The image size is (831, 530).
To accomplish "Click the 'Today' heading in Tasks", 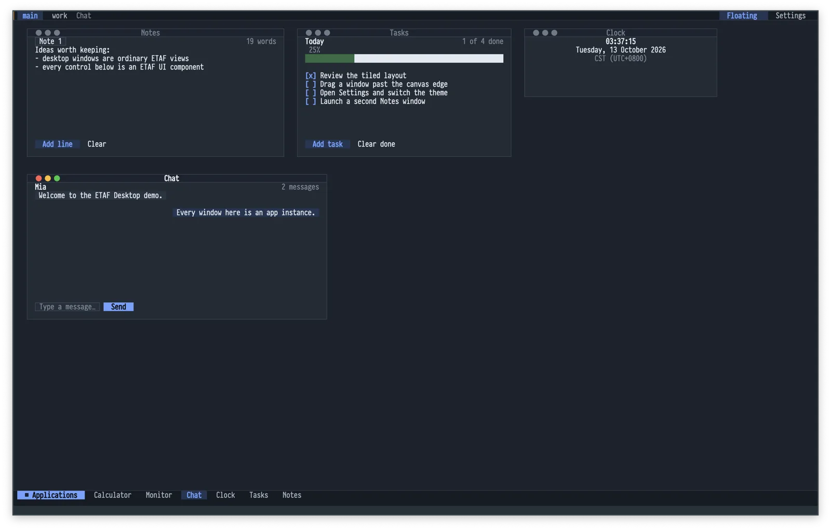I will pyautogui.click(x=314, y=41).
